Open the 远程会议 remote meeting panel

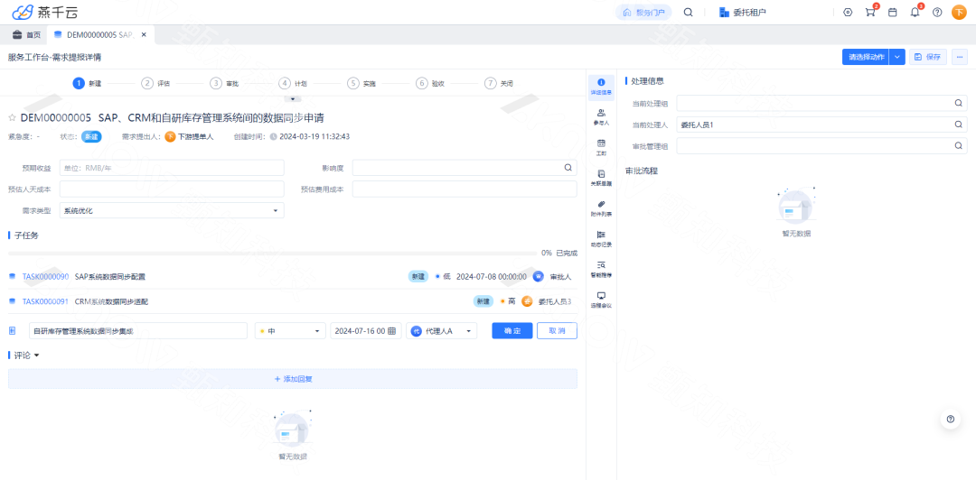601,300
